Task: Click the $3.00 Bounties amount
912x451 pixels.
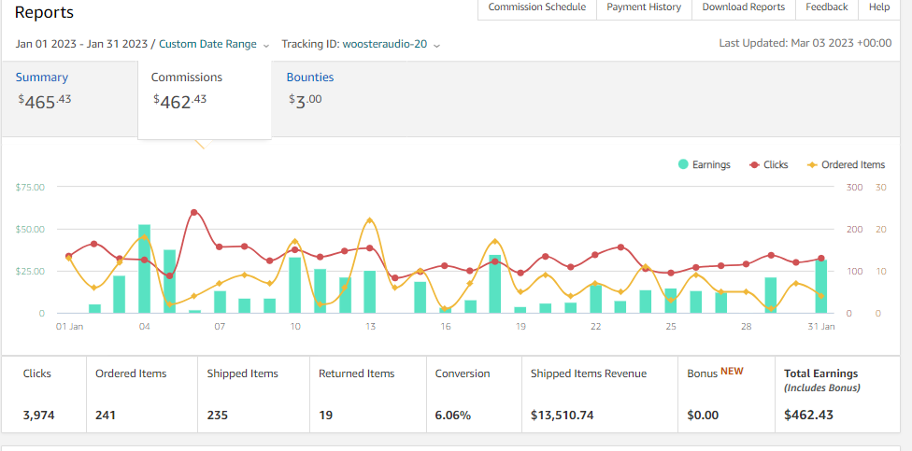Action: coord(306,101)
